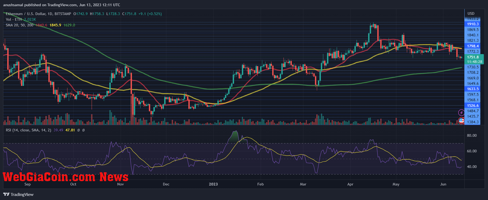Click the Nov label on time axis

[x=120, y=184]
